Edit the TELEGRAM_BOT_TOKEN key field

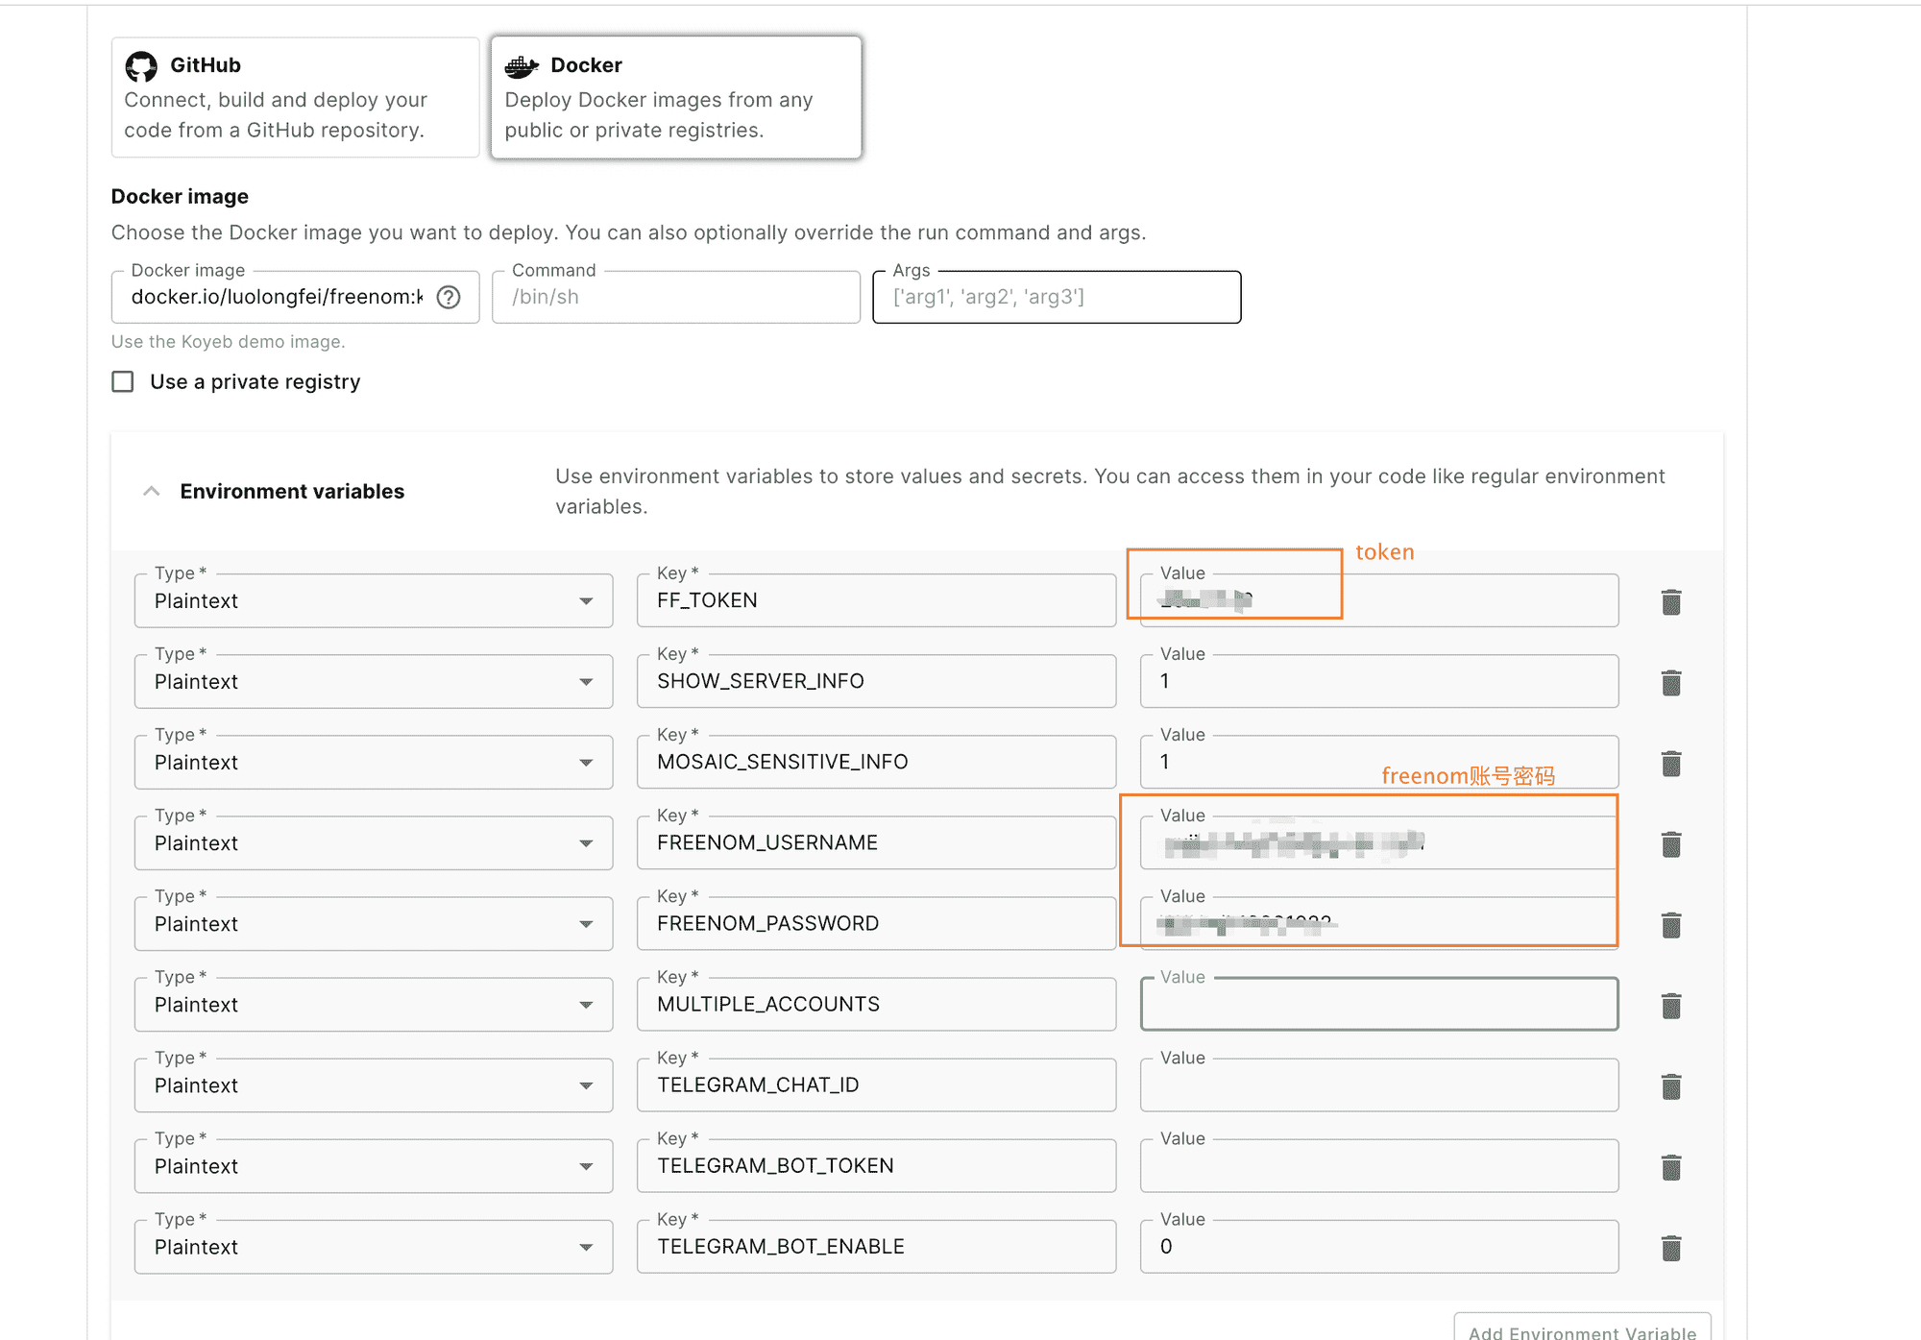876,1165
